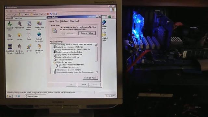Viewport: 208px width, 117px height.
Task: Select Do not show hidden files and folders
Action: [57, 65]
